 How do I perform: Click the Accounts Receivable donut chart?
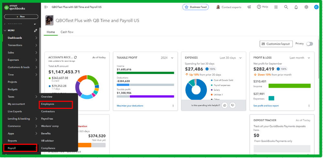click(x=87, y=87)
